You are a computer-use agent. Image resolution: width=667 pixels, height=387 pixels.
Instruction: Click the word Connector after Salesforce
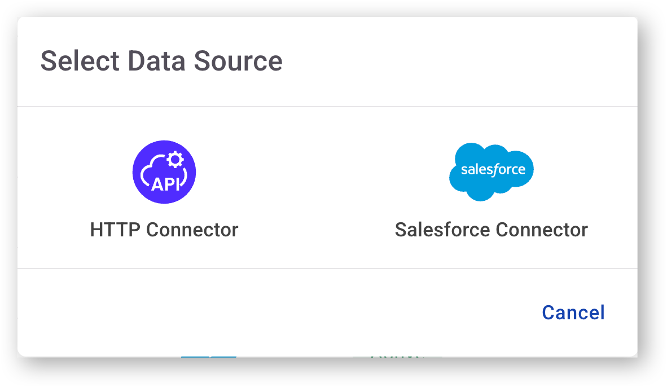coord(542,230)
